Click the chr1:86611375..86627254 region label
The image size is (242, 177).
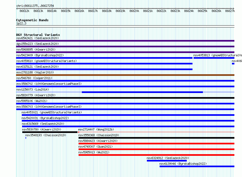(x=35, y=6)
